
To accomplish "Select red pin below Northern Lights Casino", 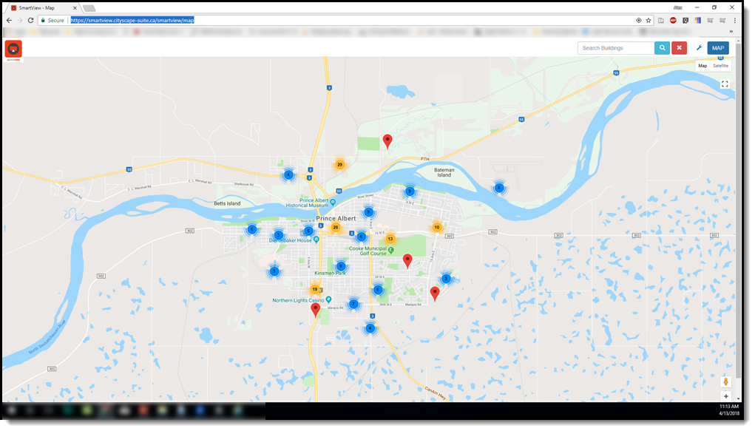I will pyautogui.click(x=316, y=309).
